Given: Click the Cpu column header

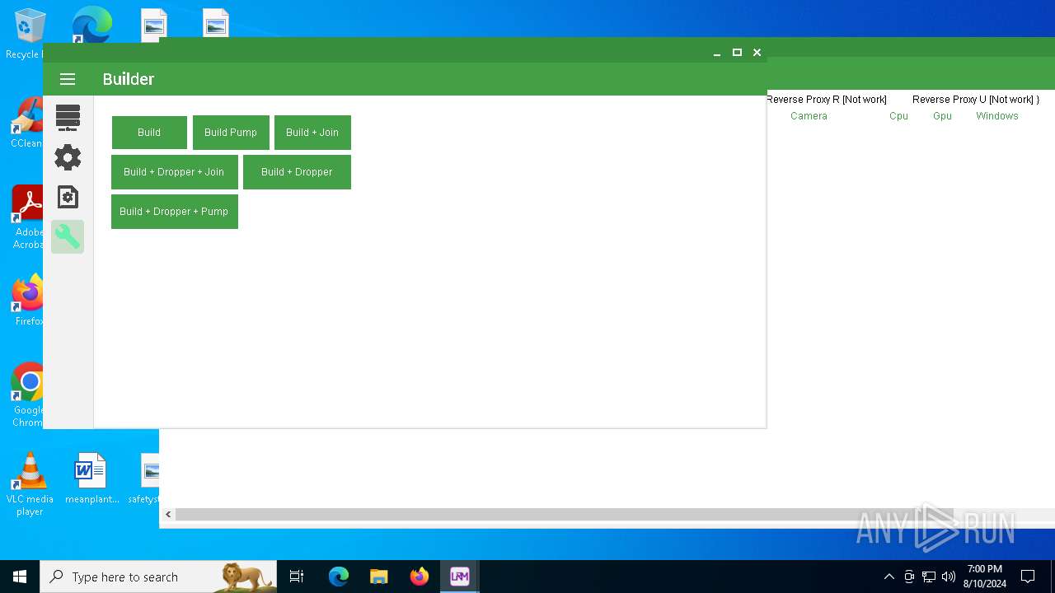Looking at the screenshot, I should [x=898, y=116].
